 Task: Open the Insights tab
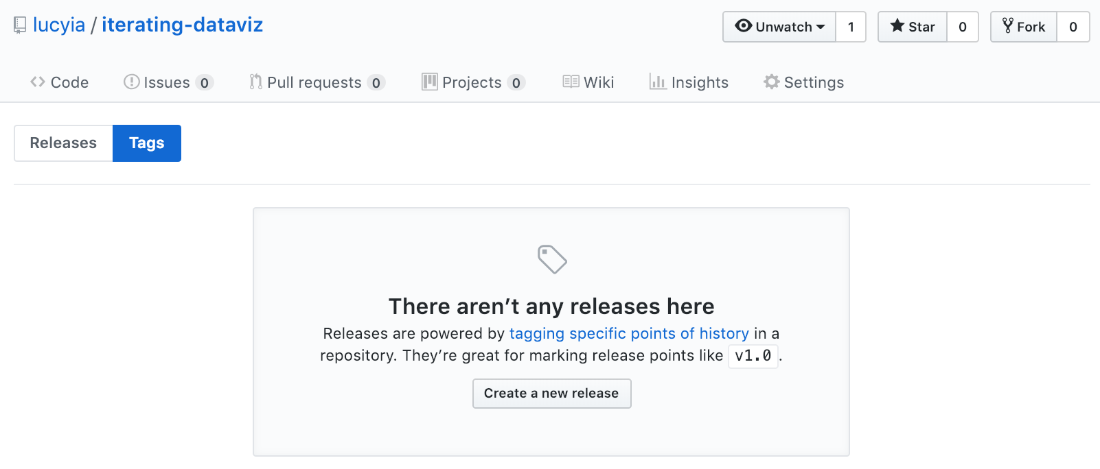(x=689, y=82)
